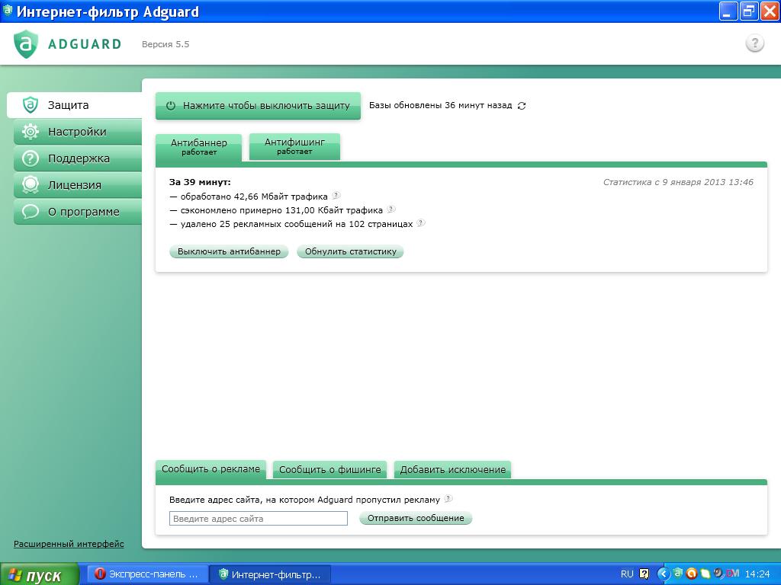Open the О программе section

pos(78,212)
